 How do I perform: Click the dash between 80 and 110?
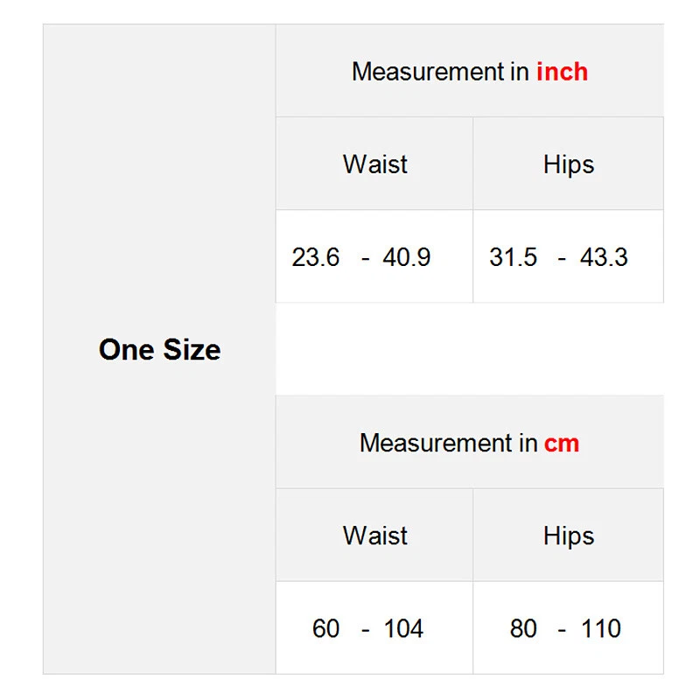point(562,629)
